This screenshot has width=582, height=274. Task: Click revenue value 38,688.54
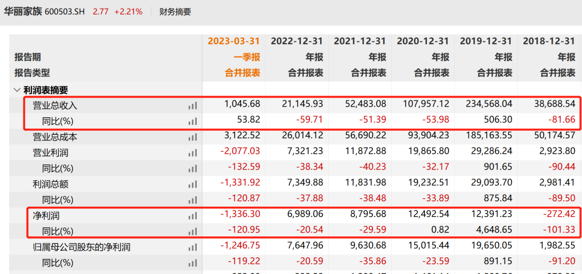click(555, 104)
